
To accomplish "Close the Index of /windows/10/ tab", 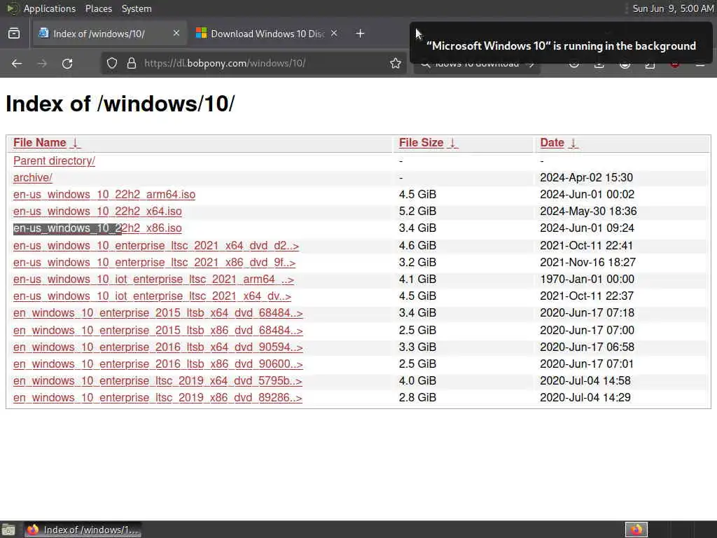I will (176, 33).
